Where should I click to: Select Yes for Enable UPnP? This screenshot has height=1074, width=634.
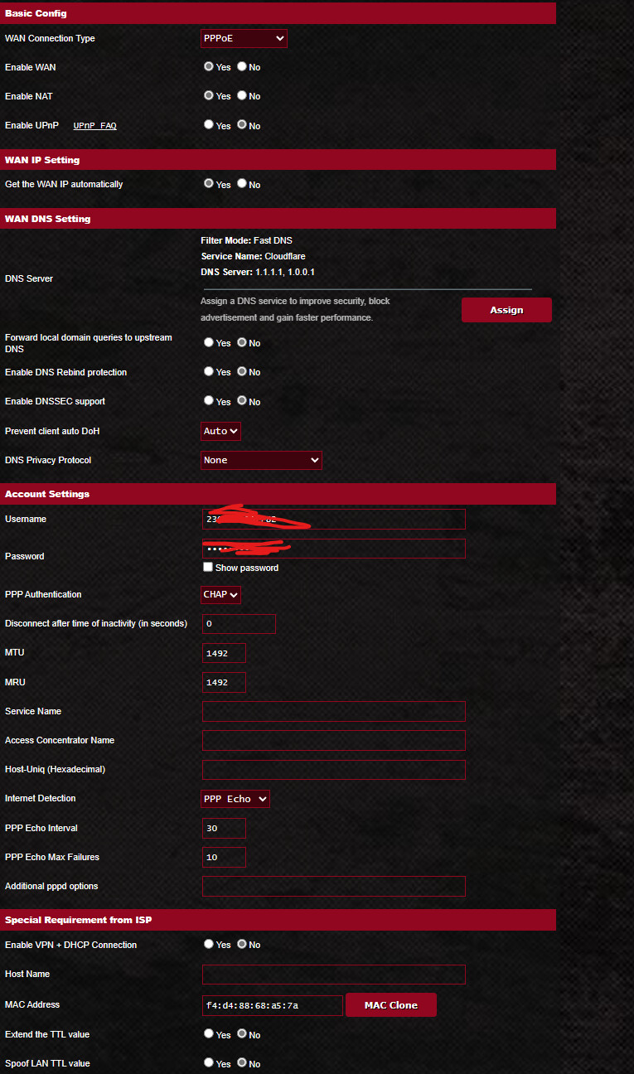pyautogui.click(x=209, y=124)
